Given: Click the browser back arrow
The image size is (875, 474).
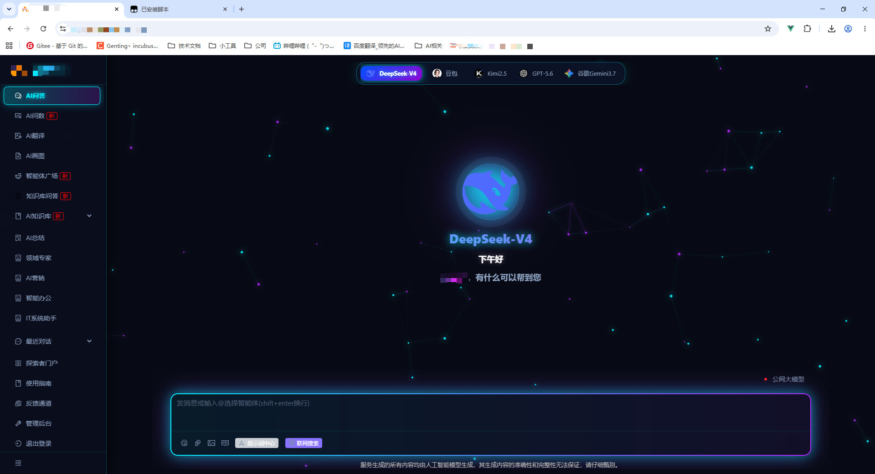Looking at the screenshot, I should pos(10,29).
